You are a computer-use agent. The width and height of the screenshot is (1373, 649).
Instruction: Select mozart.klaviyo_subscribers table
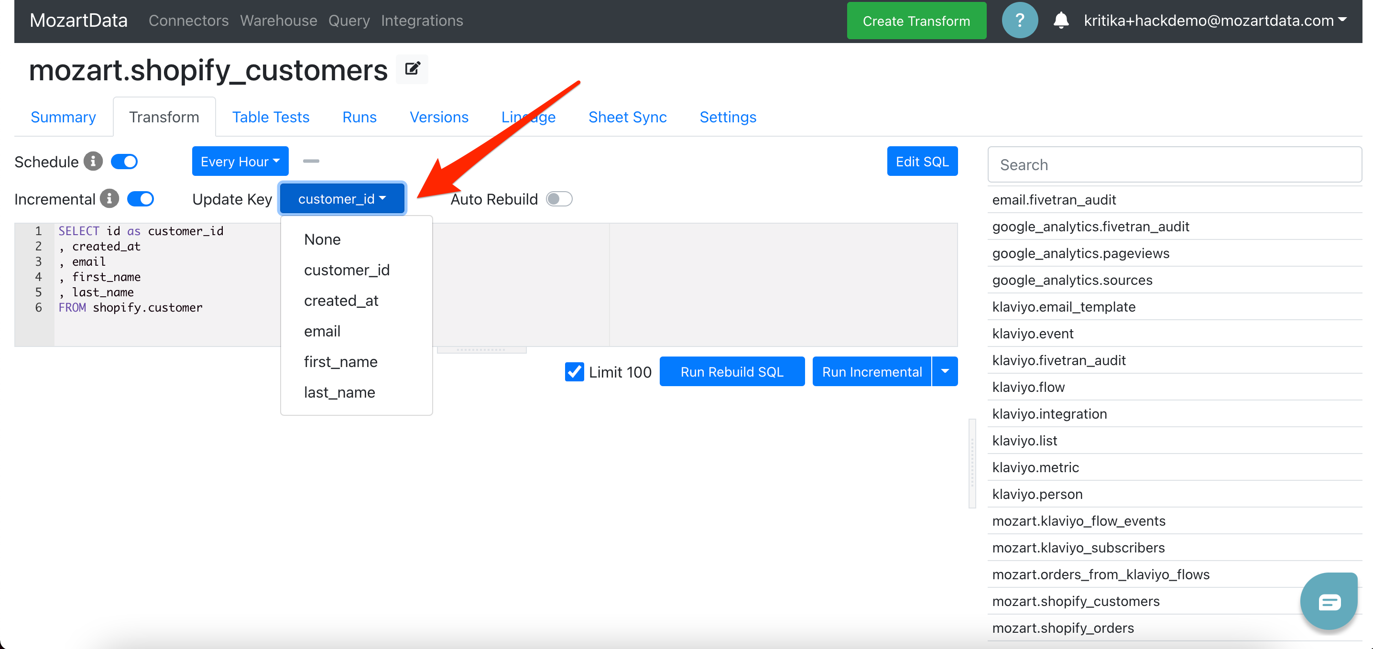click(x=1174, y=548)
